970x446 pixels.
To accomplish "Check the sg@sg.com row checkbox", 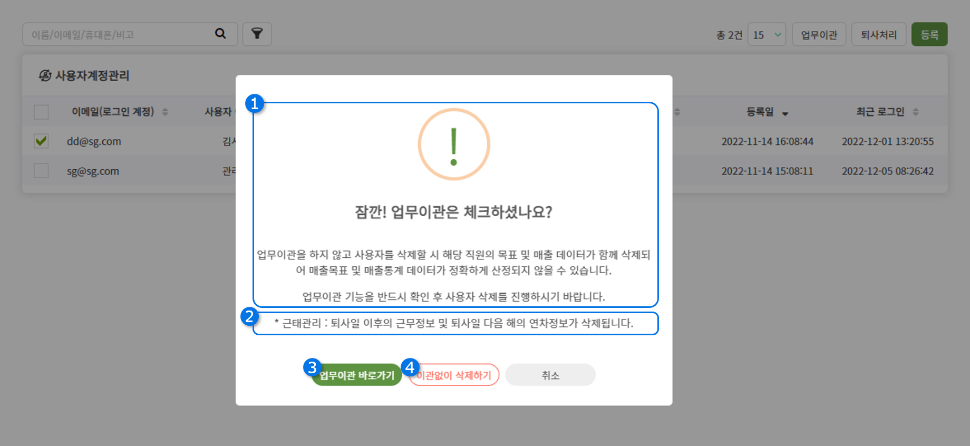I will [41, 171].
